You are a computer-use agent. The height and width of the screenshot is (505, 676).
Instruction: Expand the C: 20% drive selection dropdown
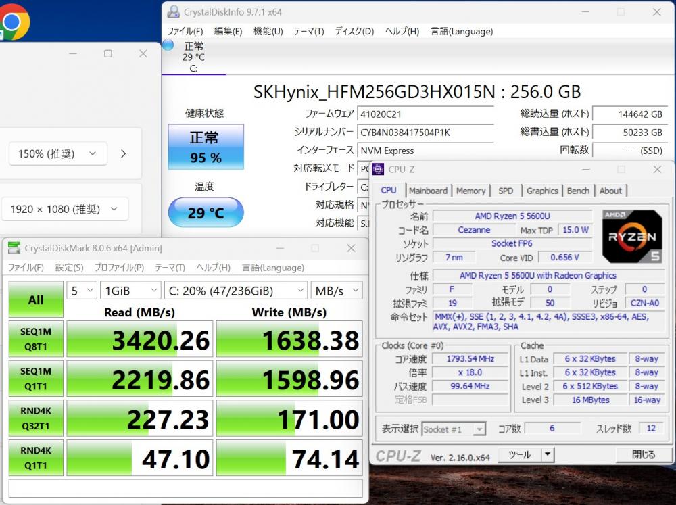point(235,291)
